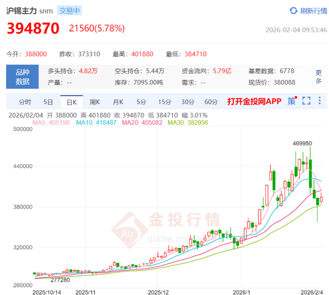Click the MA10: 418487 indicator label
Image resolution: width=329 pixels, height=295 pixels.
pos(96,123)
